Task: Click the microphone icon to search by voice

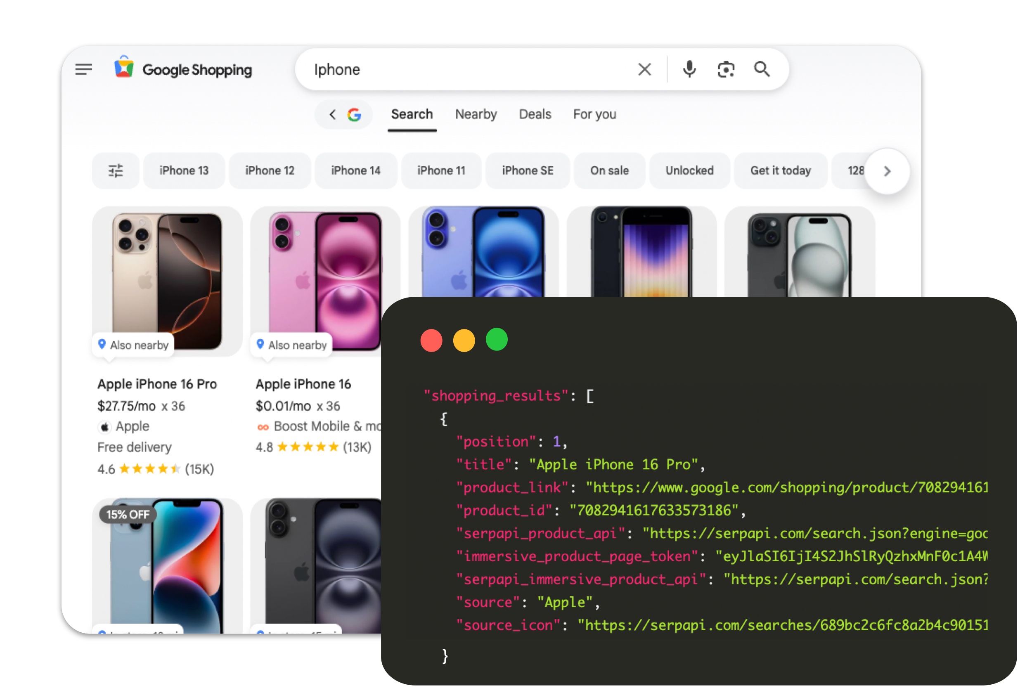Action: click(x=689, y=69)
